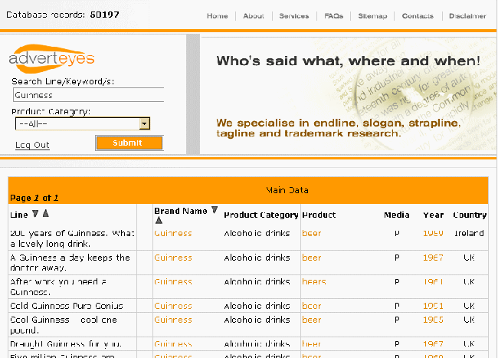The width and height of the screenshot is (498, 358).
Task: Select 'After work you need a Guinness' text
Action: (x=58, y=287)
